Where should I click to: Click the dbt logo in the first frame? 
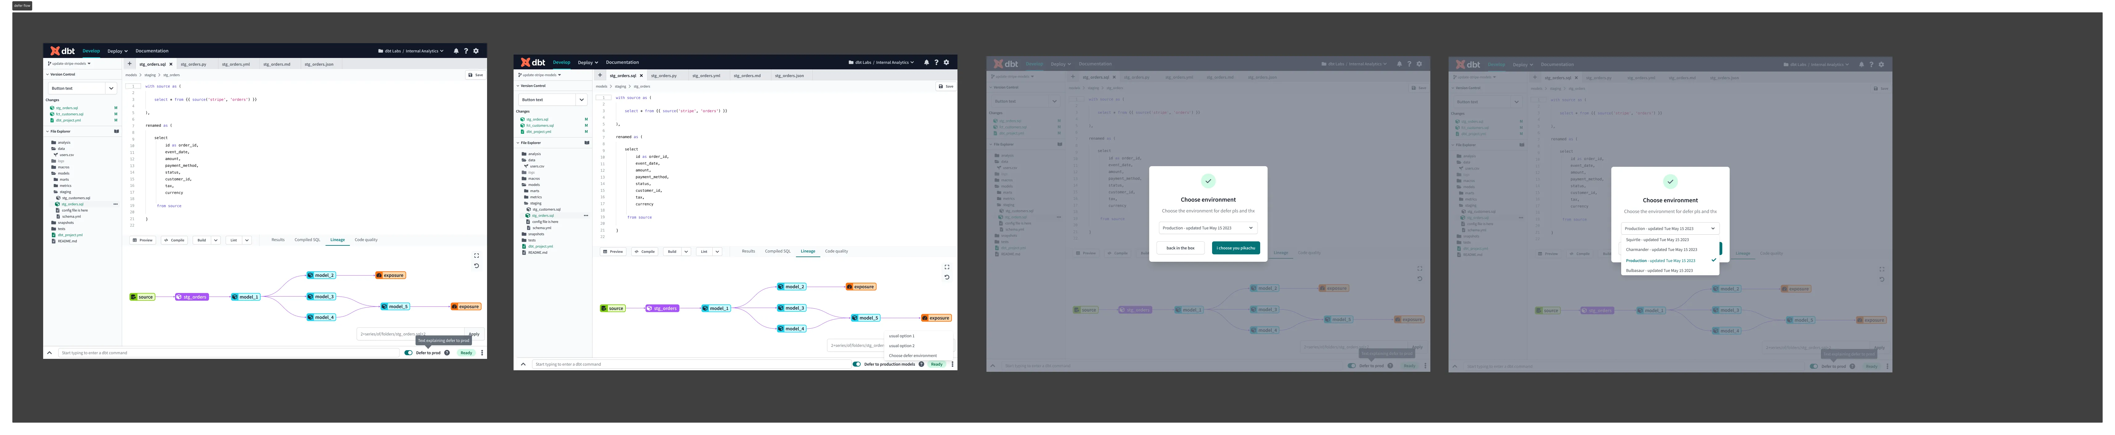click(x=62, y=51)
